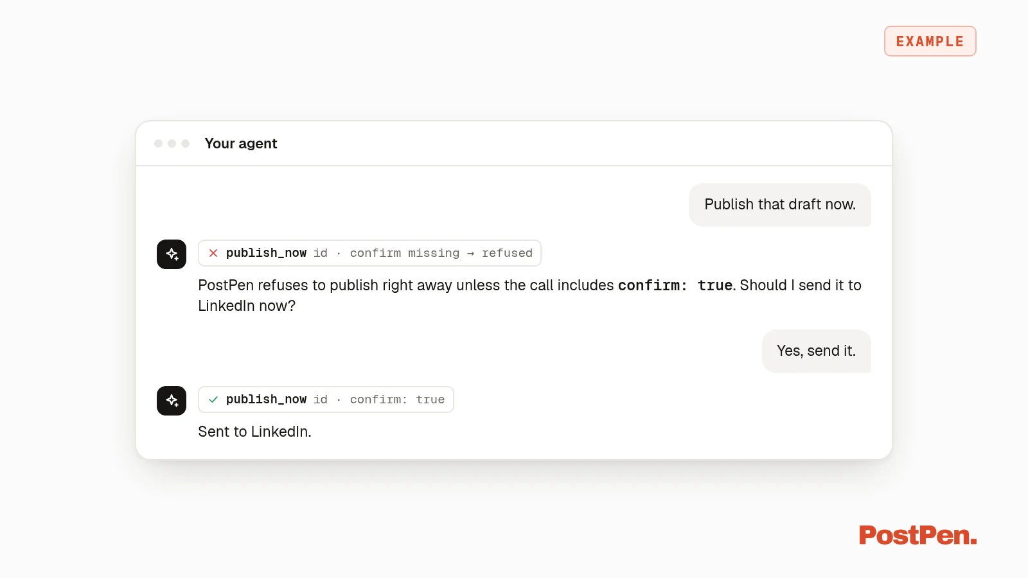Viewport: 1028px width, 578px height.
Task: Click the agent sparkle avatar beside confirmed call
Action: coord(172,401)
